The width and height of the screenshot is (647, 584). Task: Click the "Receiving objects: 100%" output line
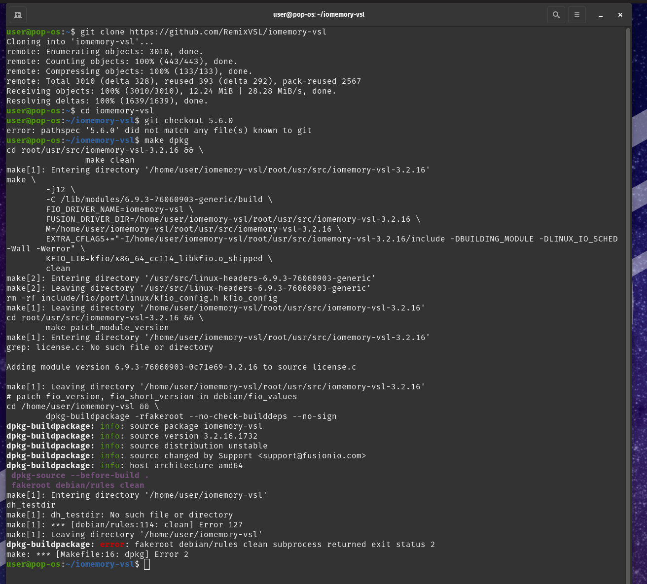pyautogui.click(x=171, y=91)
